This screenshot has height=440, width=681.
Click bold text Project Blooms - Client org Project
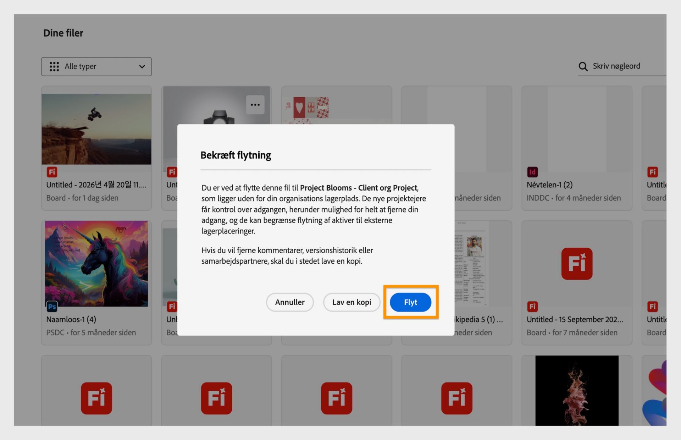(359, 188)
